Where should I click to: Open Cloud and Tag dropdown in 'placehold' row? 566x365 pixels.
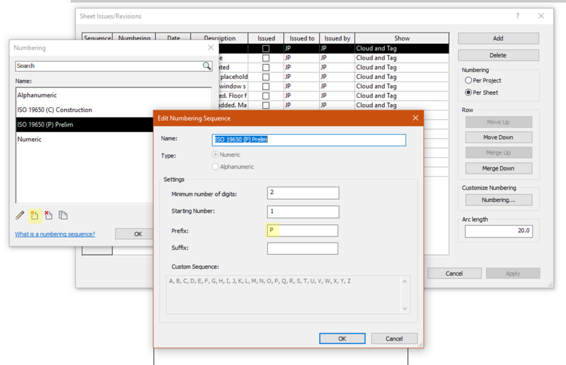click(x=402, y=77)
